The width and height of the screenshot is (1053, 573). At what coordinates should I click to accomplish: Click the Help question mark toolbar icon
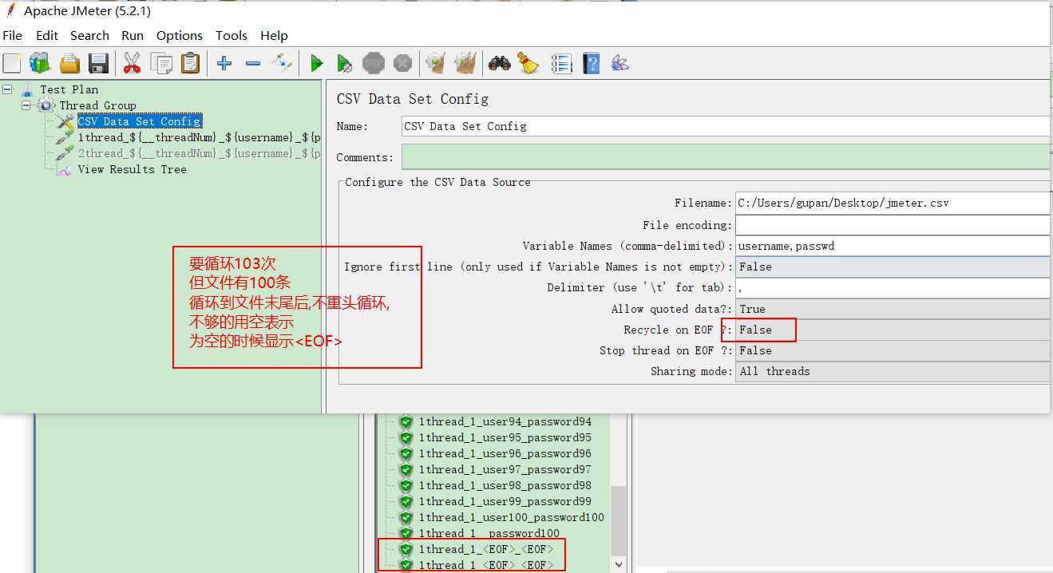591,63
